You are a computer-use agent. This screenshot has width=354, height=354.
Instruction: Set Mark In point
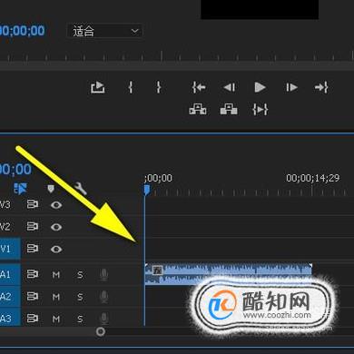click(x=131, y=87)
